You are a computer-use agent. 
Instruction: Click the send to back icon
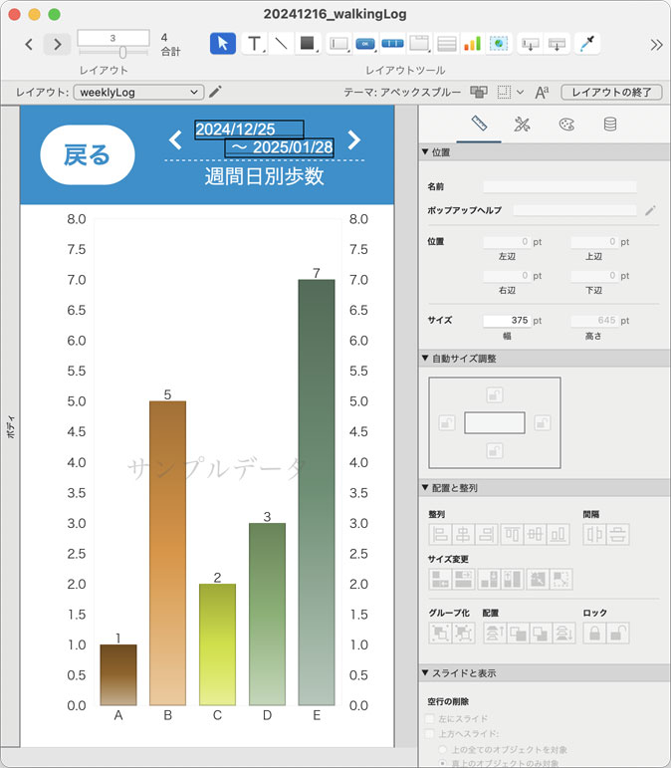coord(563,633)
